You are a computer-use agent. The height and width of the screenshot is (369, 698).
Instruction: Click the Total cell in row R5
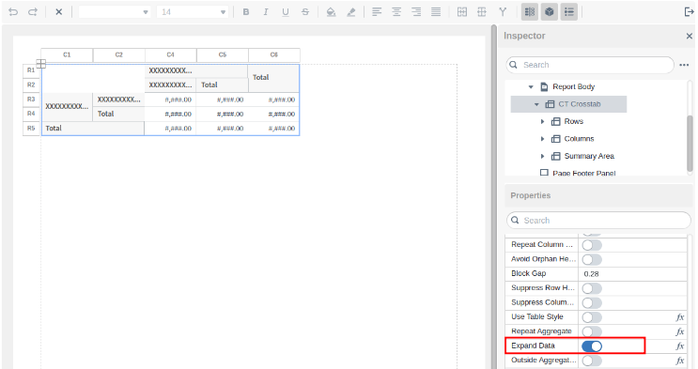(x=93, y=129)
